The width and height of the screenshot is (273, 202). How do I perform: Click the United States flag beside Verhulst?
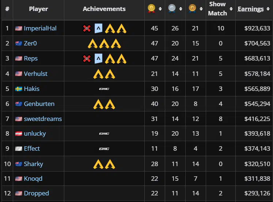tap(19, 74)
